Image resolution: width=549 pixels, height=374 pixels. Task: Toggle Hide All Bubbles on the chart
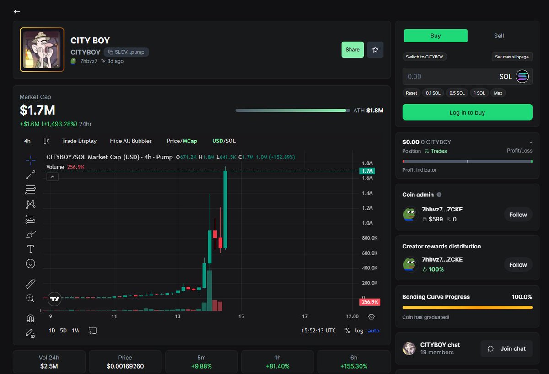click(131, 141)
